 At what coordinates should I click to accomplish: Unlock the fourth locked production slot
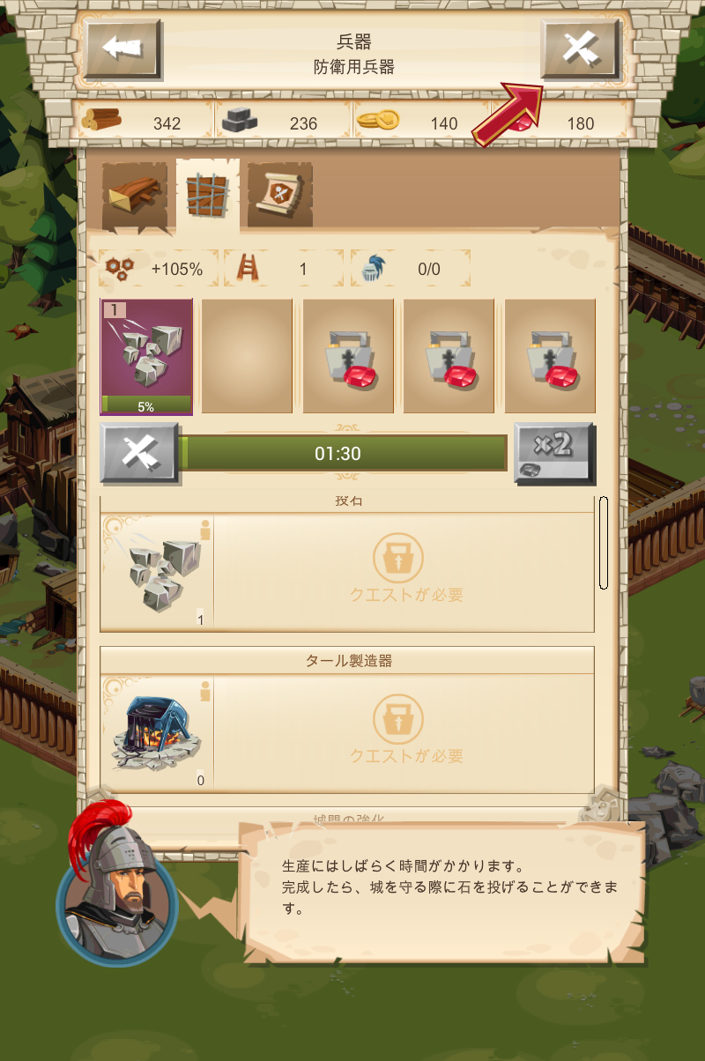pos(449,356)
